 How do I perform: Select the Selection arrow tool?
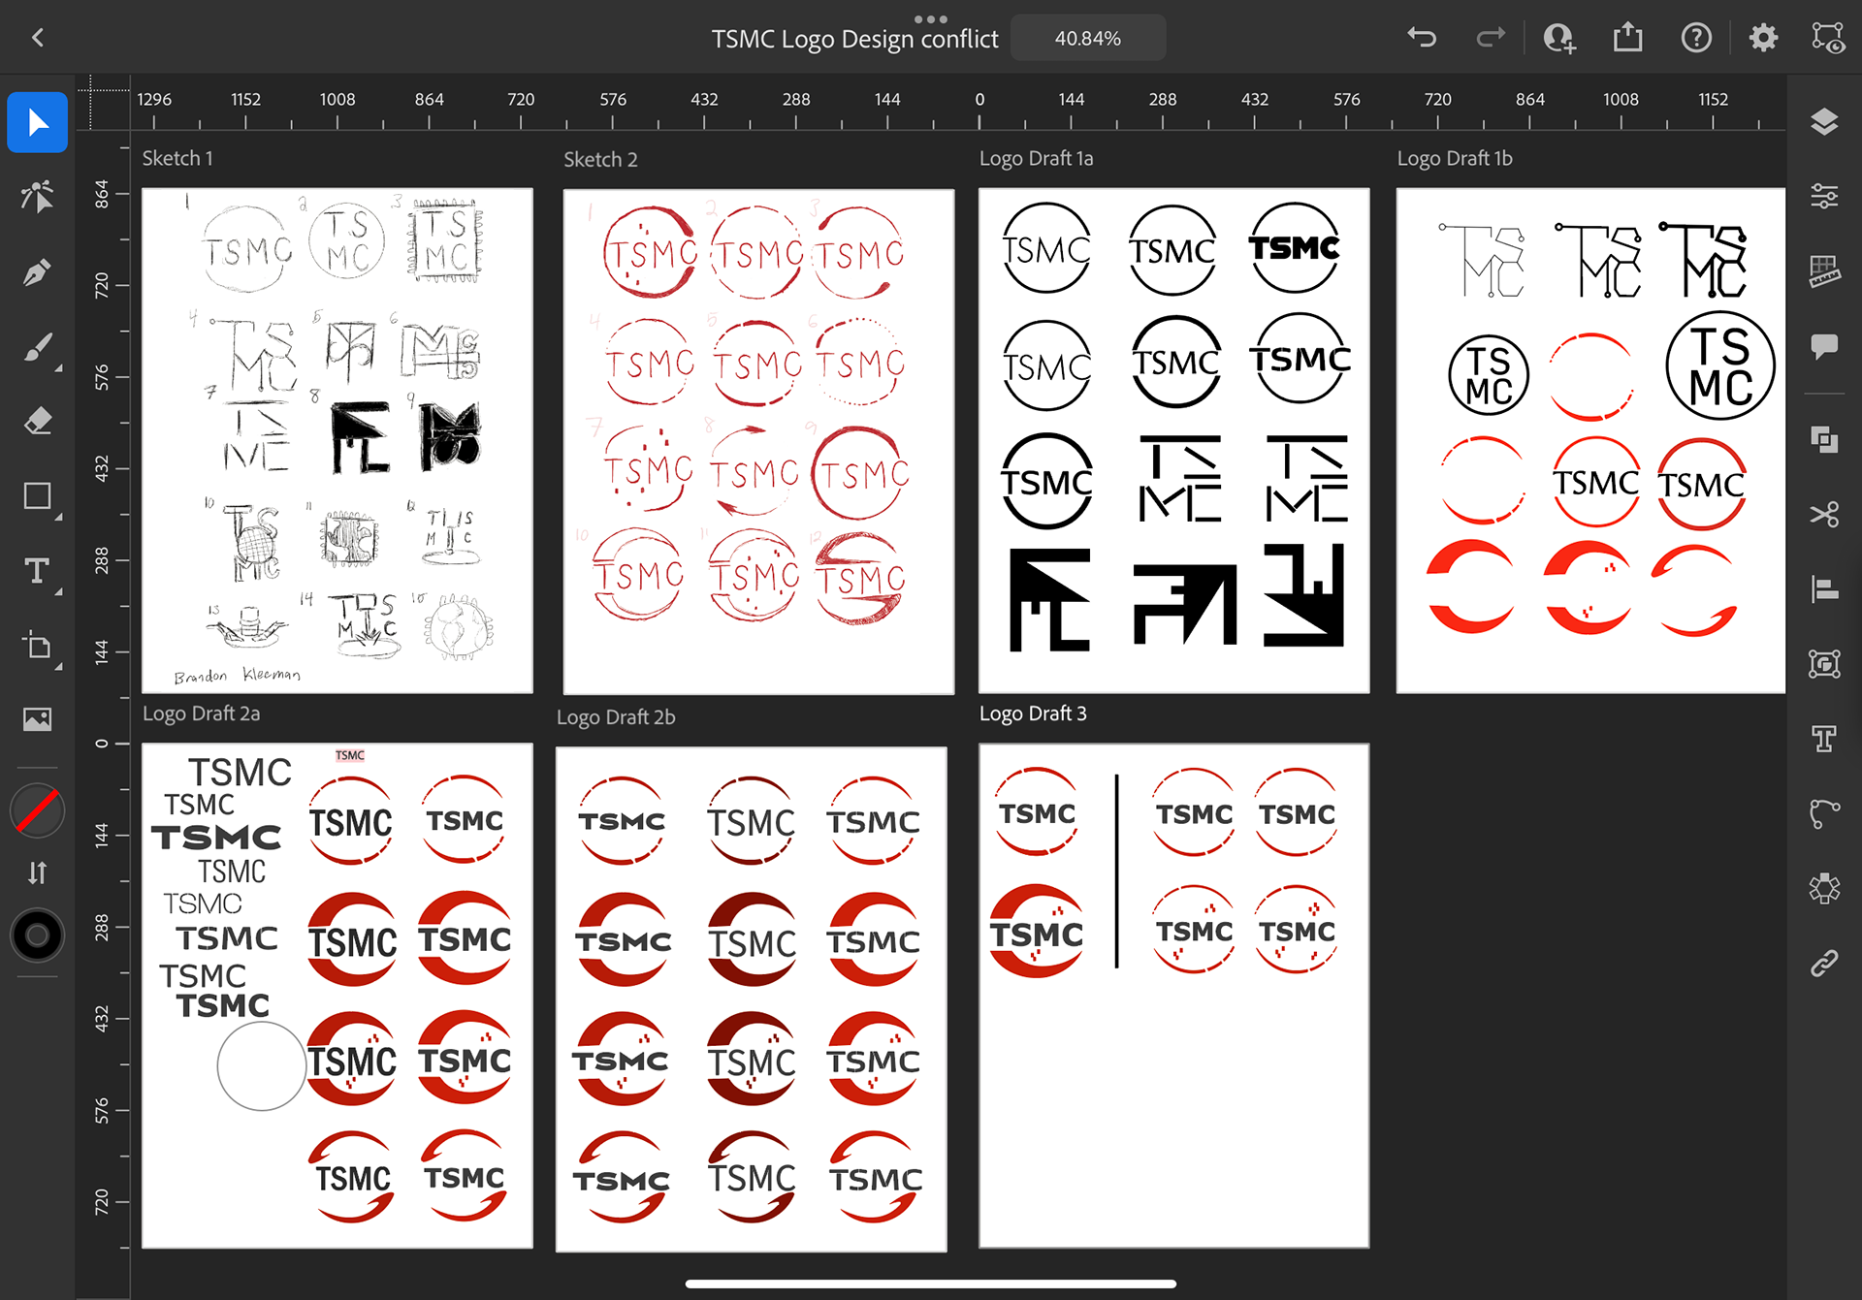point(37,122)
